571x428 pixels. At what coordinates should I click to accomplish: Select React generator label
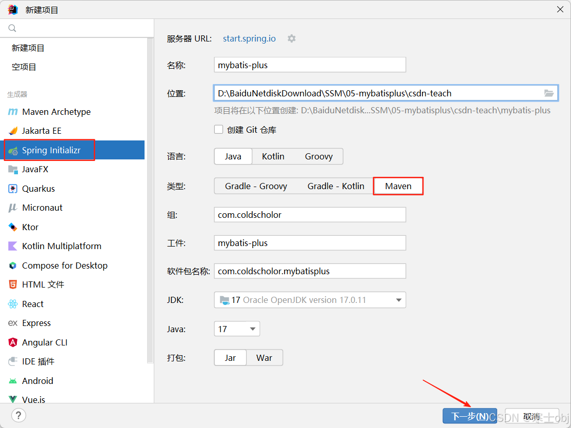click(33, 304)
